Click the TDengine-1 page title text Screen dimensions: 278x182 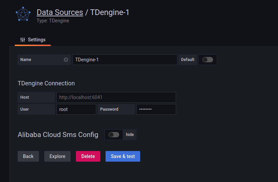pos(110,12)
